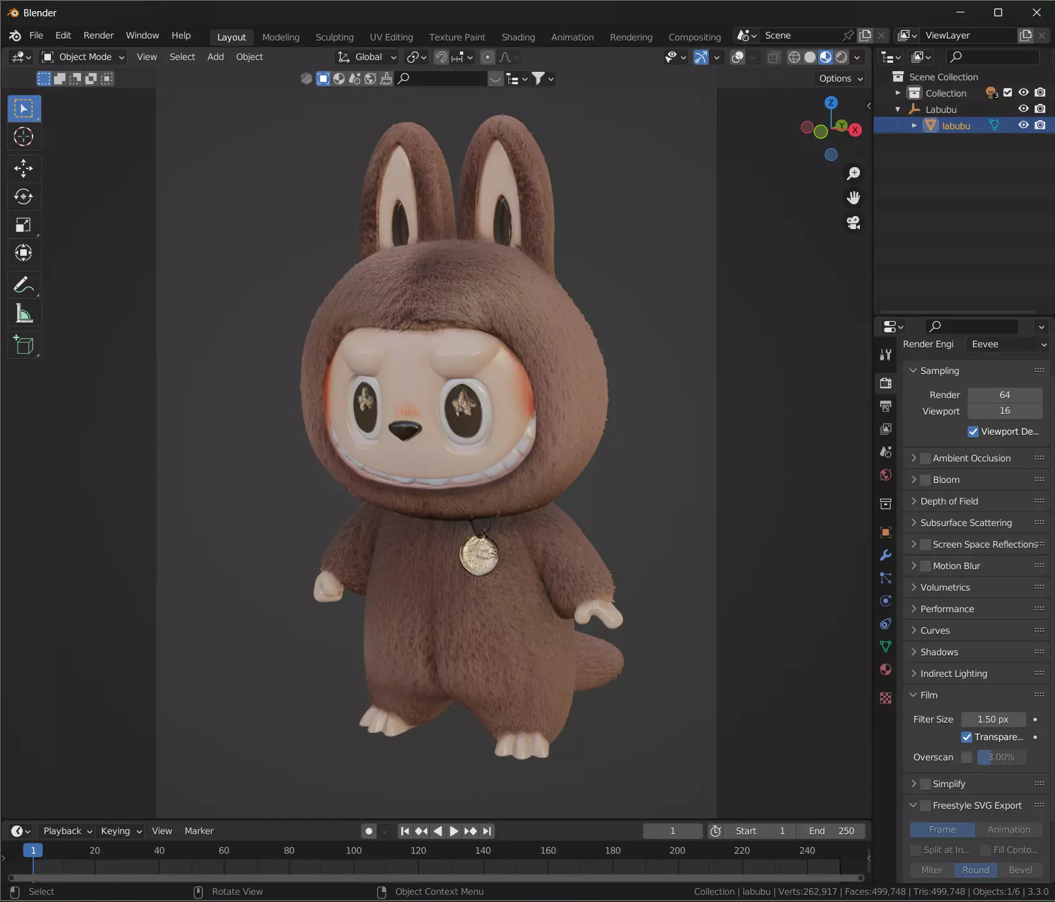1055x902 pixels.
Task: Select the Cursor tool
Action: pos(24,136)
